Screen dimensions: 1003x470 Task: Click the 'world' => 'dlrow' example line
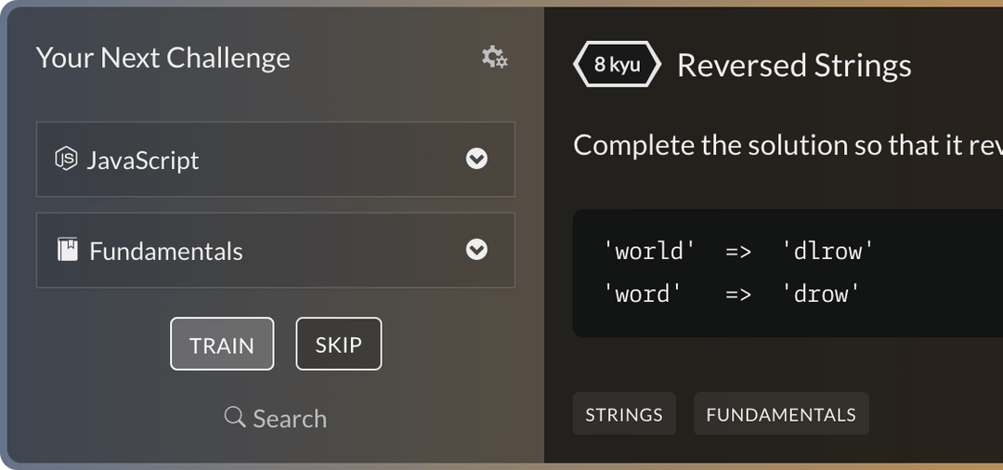[739, 251]
